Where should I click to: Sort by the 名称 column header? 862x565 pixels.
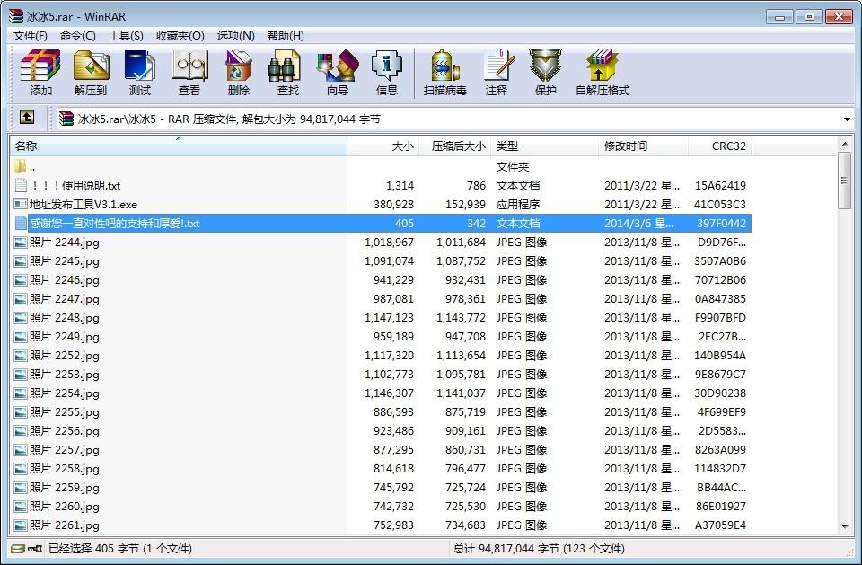(179, 146)
